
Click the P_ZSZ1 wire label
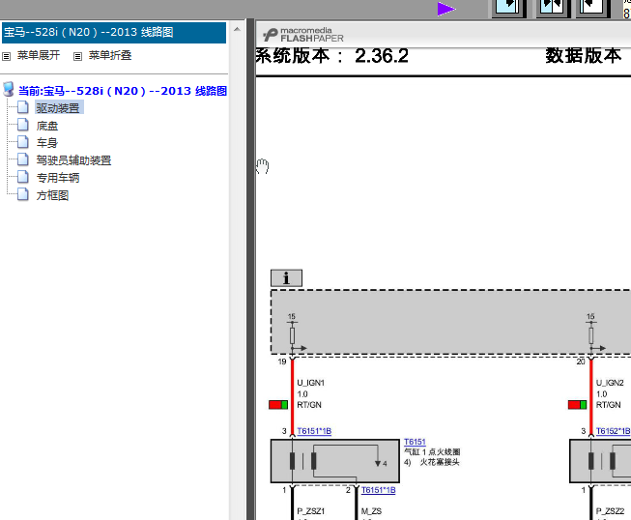click(x=311, y=511)
